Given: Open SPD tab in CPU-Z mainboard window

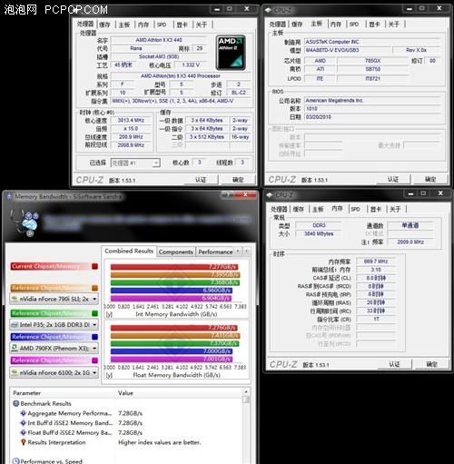Looking at the screenshot, I should [x=354, y=25].
